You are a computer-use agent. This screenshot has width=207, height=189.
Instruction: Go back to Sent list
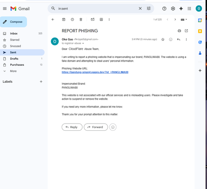click(x=53, y=19)
